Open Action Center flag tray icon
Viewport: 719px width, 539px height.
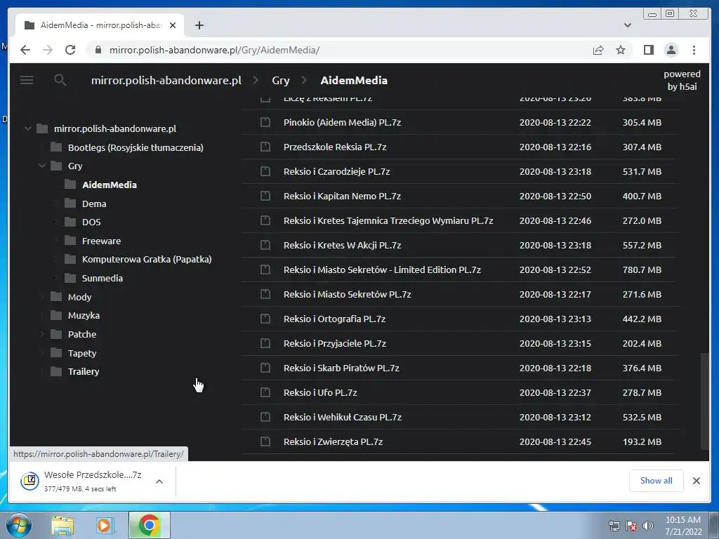pyautogui.click(x=631, y=526)
